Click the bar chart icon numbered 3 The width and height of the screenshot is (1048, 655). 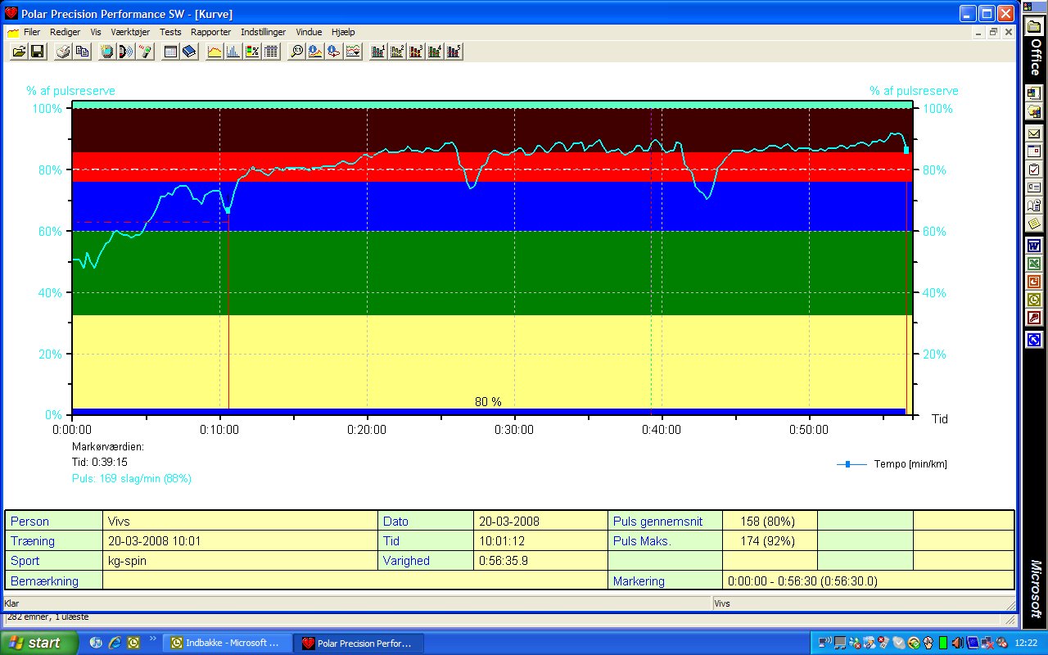(416, 52)
